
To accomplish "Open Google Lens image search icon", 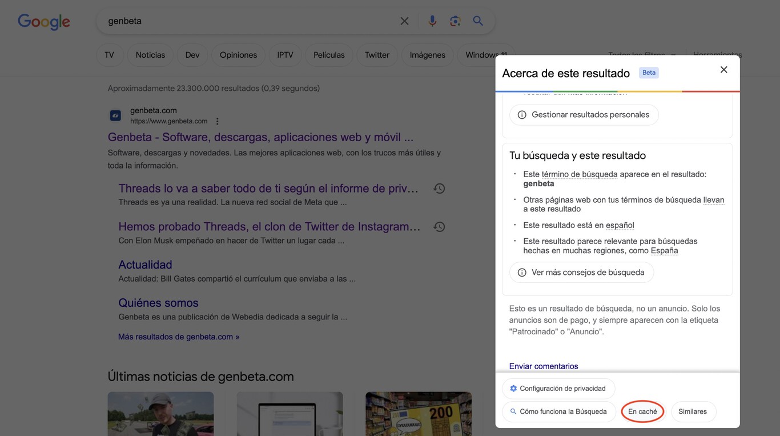I will (455, 20).
